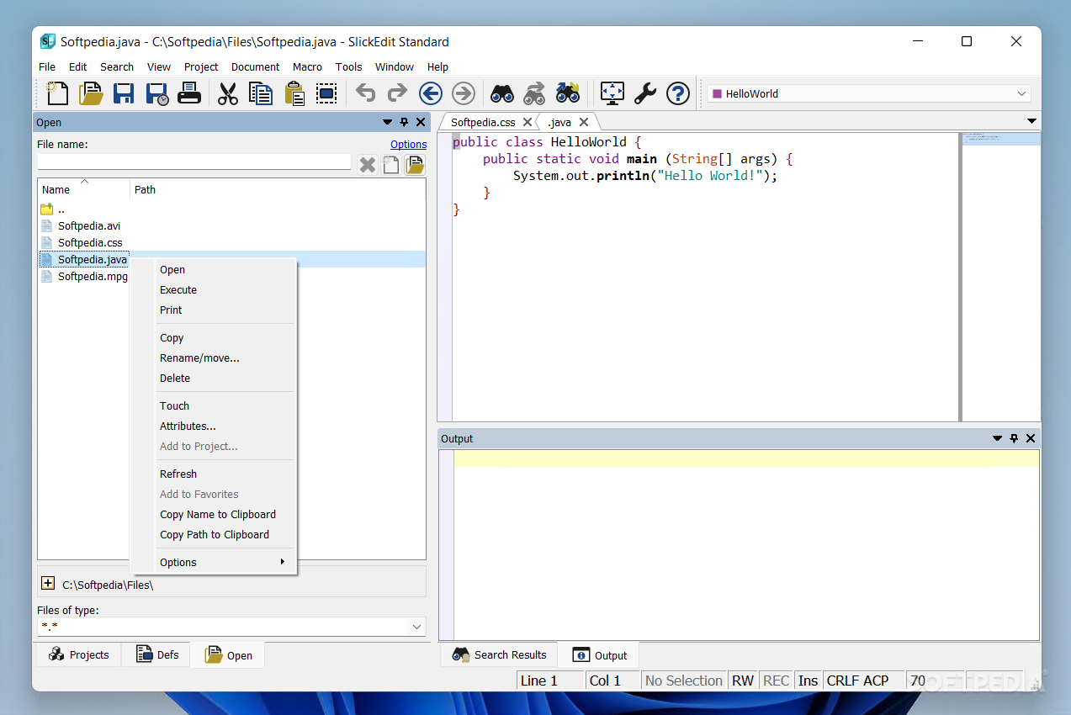Screen dimensions: 1071x715
Task: Open the Open panel's dropdown arrow menu
Action: click(387, 122)
